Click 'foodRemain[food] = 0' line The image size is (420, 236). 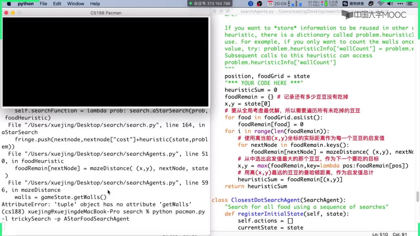click(270, 124)
